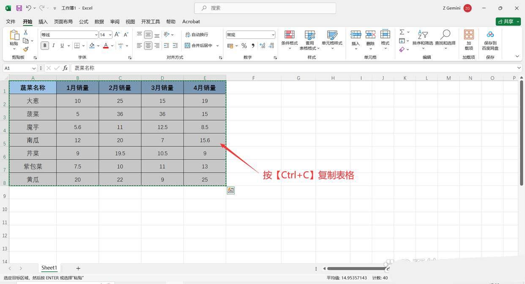
Task: Click the increase indent icon
Action: [x=175, y=46]
